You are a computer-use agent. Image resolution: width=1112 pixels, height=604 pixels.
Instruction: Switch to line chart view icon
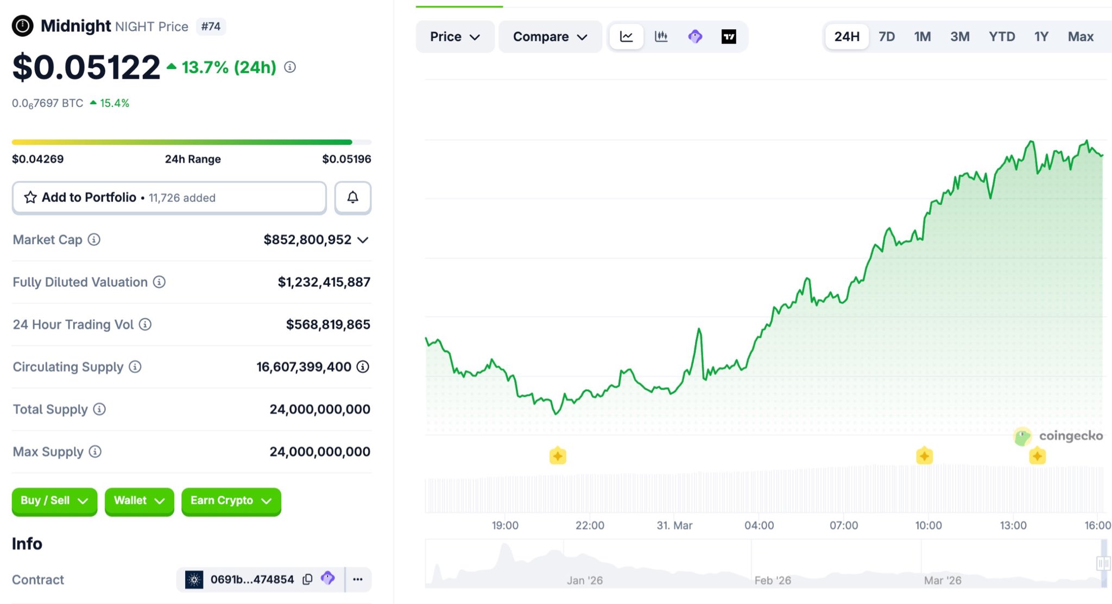(x=626, y=36)
